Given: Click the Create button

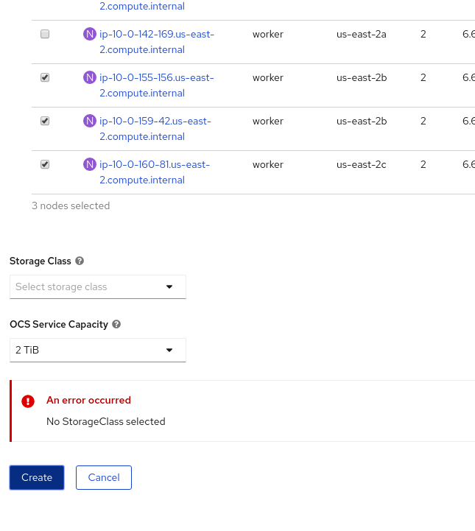Looking at the screenshot, I should pos(37,477).
